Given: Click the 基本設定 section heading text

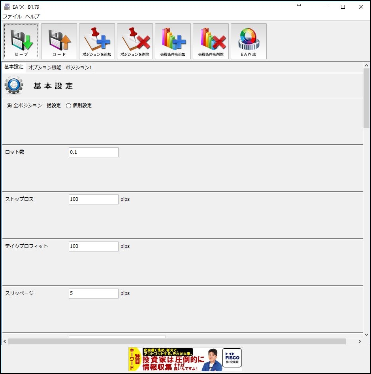Looking at the screenshot, I should point(53,86).
